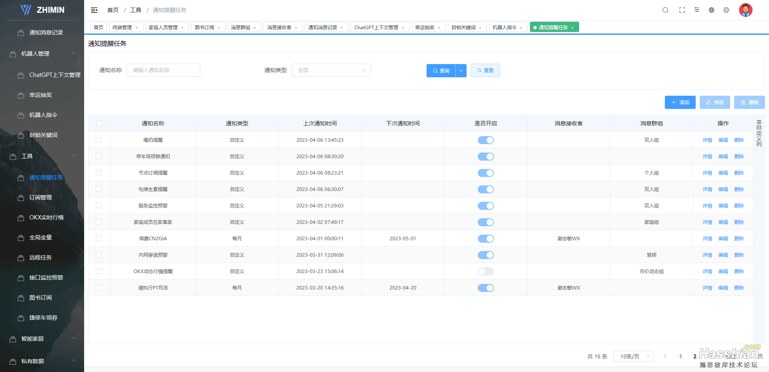Close the 家庭人员管理 tab
The image size is (769, 372).
click(182, 28)
